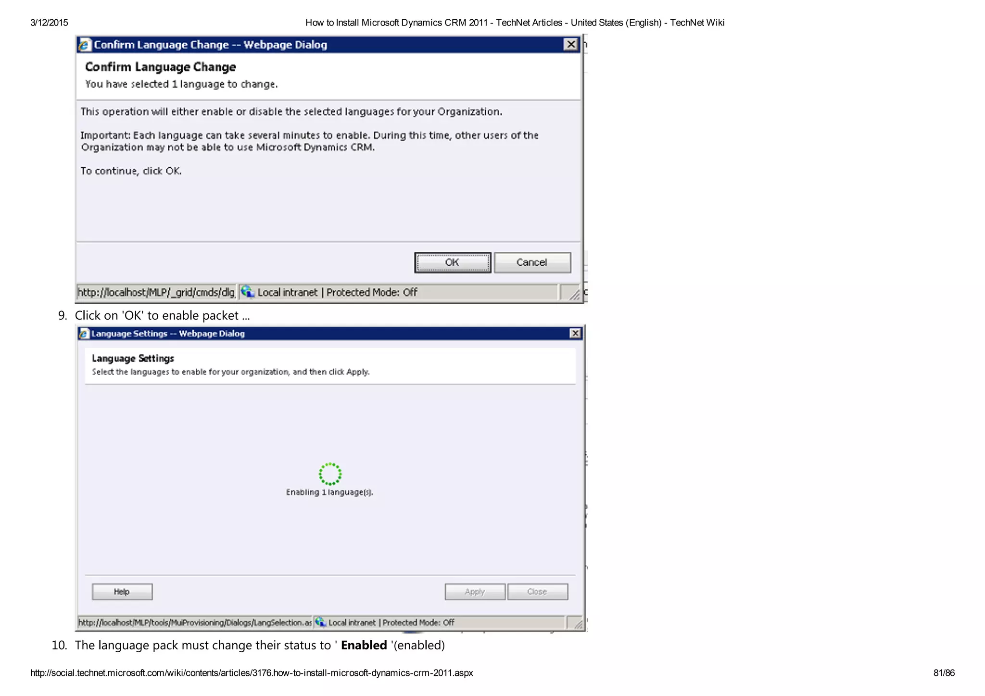The image size is (985, 696).
Task: Click the resize grip of Language Settings dialog
Action: pyautogui.click(x=578, y=624)
